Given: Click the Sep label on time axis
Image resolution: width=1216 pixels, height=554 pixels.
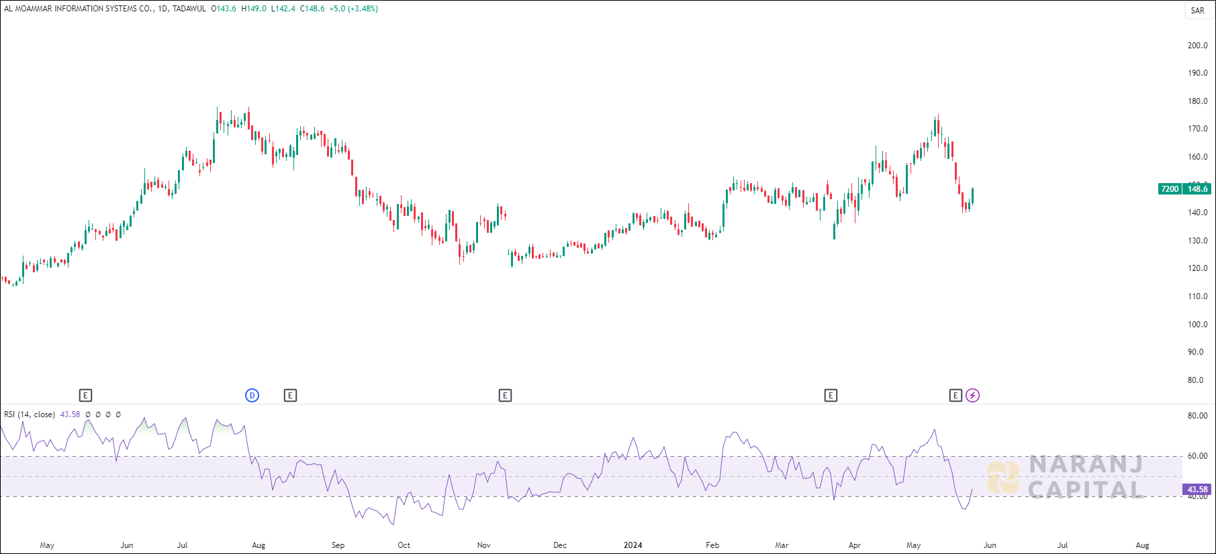Looking at the screenshot, I should click(x=338, y=545).
